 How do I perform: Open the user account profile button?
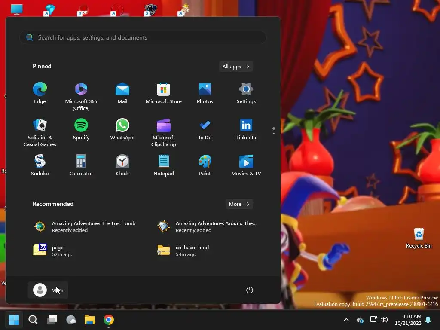pos(48,290)
